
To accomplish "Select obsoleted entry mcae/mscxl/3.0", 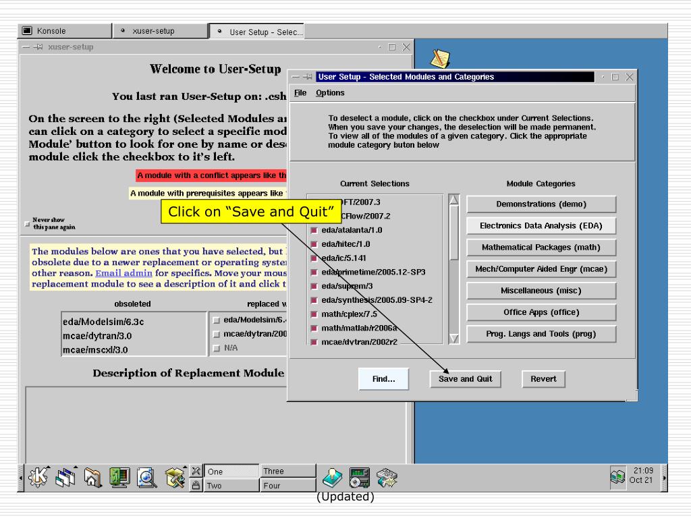I will pyautogui.click(x=95, y=350).
